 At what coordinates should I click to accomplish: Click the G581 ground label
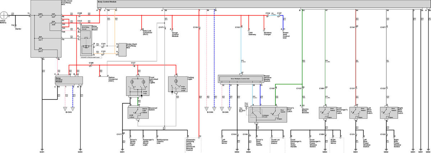[122, 152]
